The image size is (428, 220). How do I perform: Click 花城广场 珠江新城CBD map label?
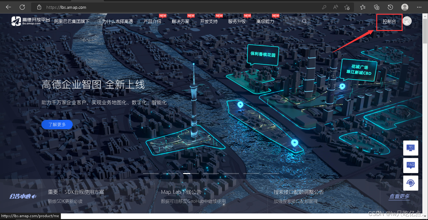(x=359, y=70)
